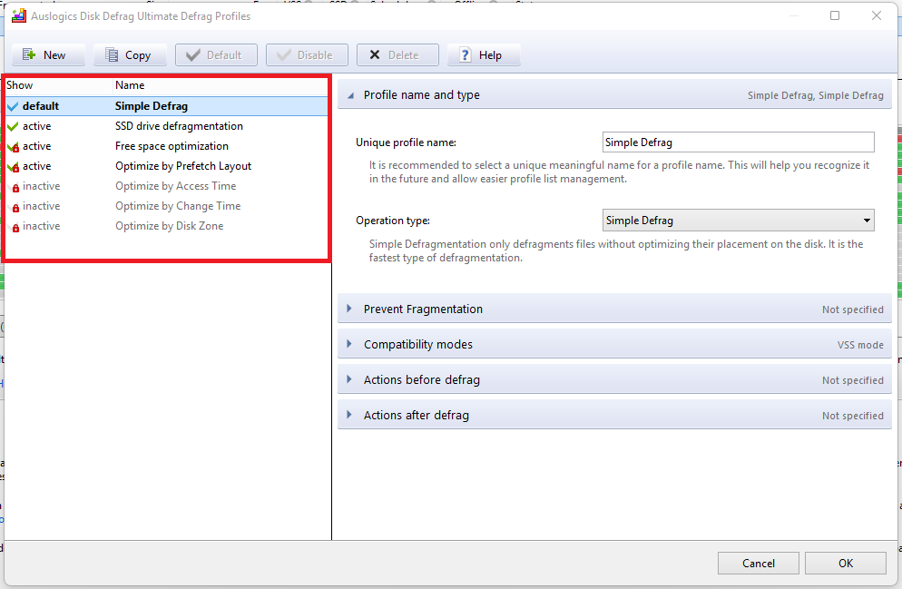Maximize the Defrag Profiles window
Screen dimensions: 902x589
[x=835, y=15]
